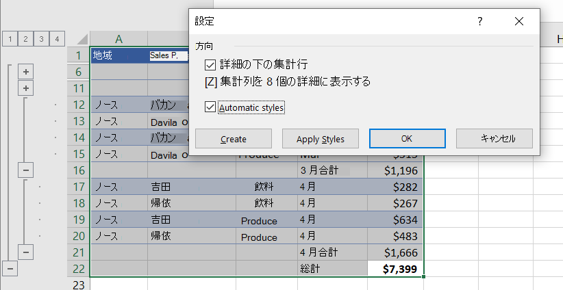Image resolution: width=563 pixels, height=290 pixels.
Task: Select Davila in row 13
Action: [x=168, y=121]
